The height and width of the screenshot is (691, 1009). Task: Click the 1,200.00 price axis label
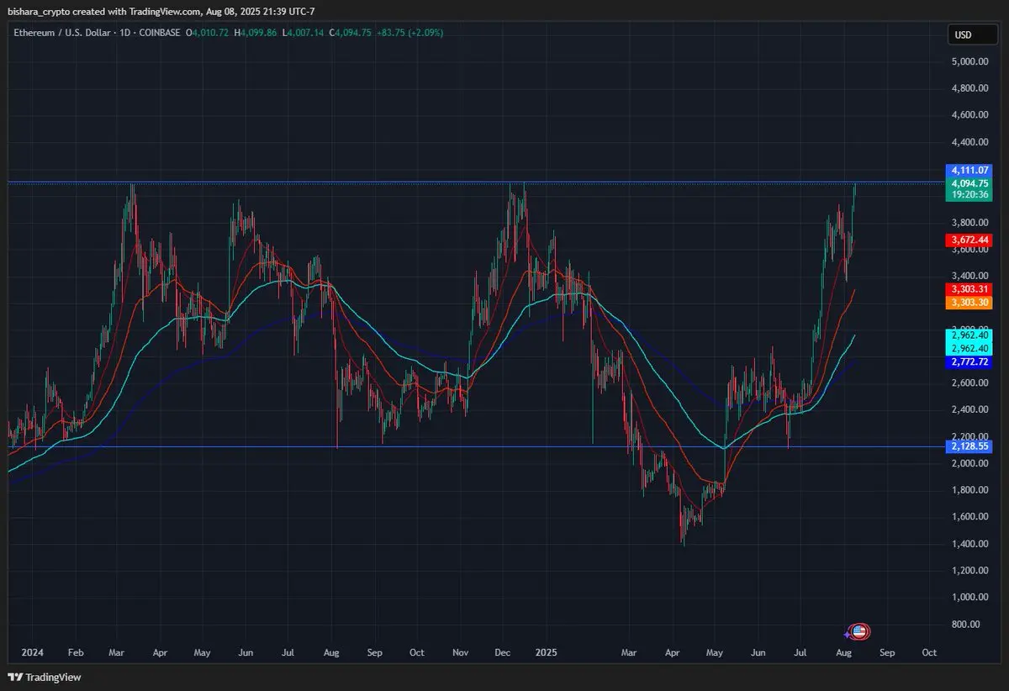pos(969,571)
